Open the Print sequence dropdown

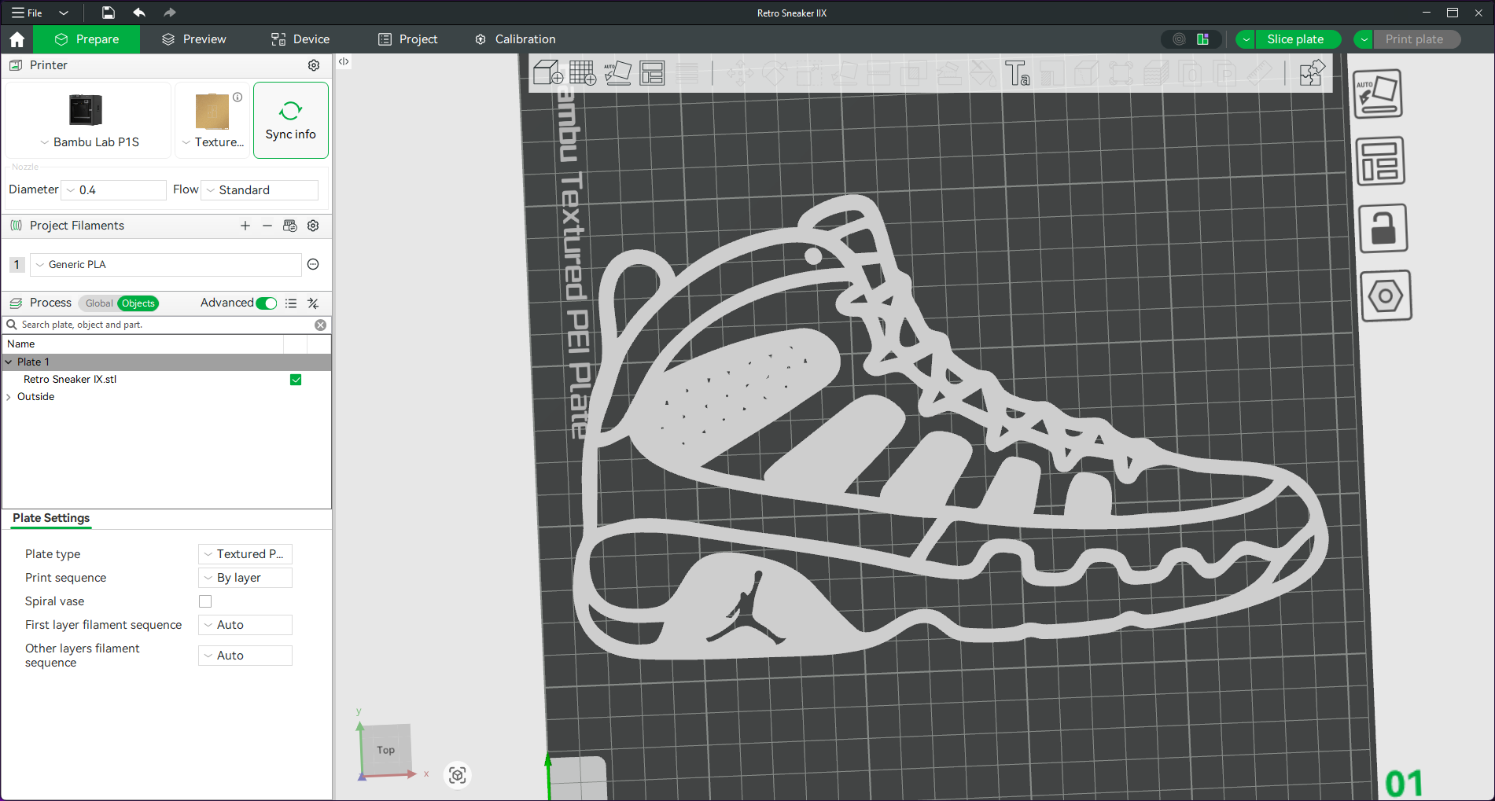(245, 578)
